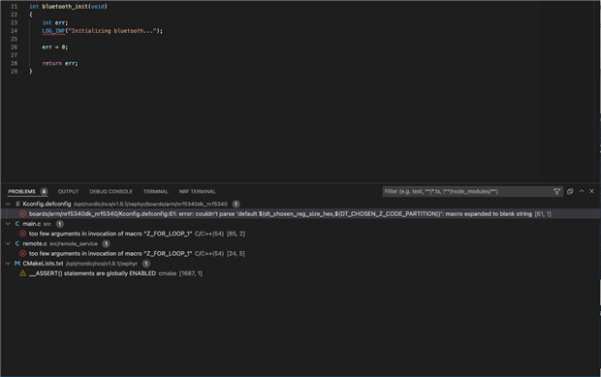Collapse the Kconfig.defconfig problem group
Screen dimensions: 601x377
tap(8, 204)
